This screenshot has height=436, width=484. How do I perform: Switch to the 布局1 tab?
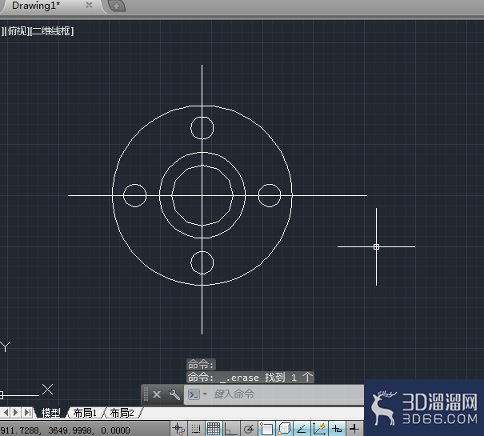coord(85,413)
